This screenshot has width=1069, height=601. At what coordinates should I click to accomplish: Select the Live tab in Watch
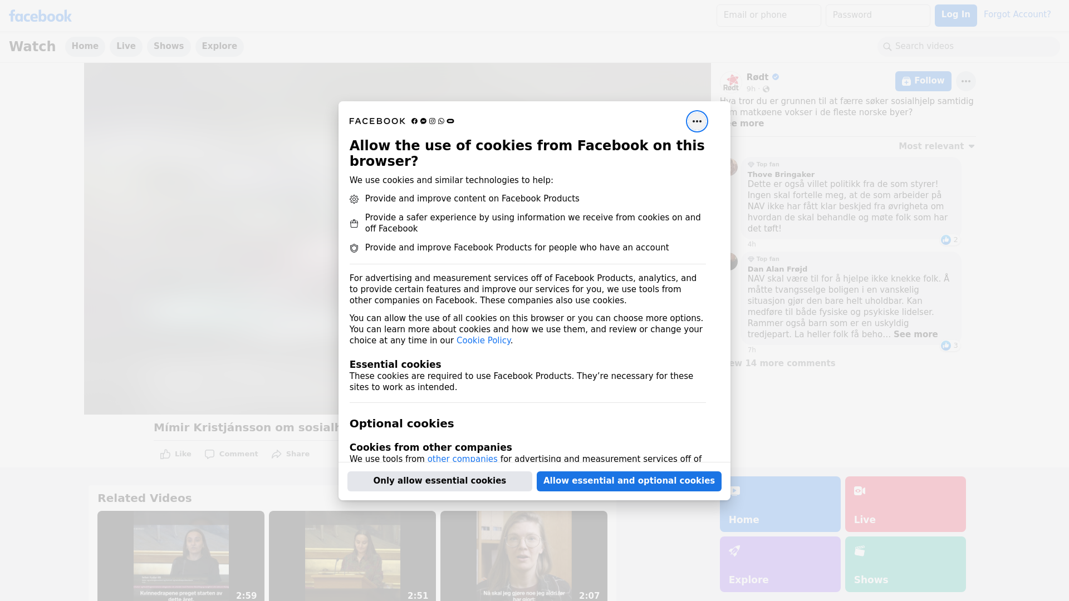(126, 46)
